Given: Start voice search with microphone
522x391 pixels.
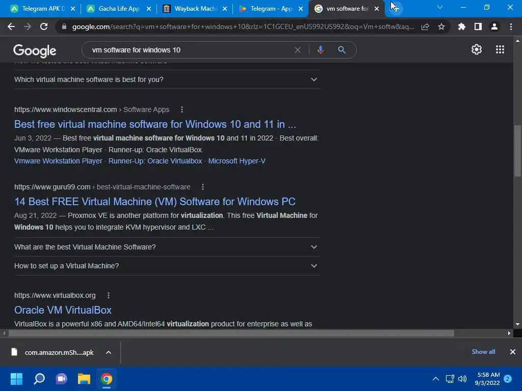Looking at the screenshot, I should pos(320,50).
